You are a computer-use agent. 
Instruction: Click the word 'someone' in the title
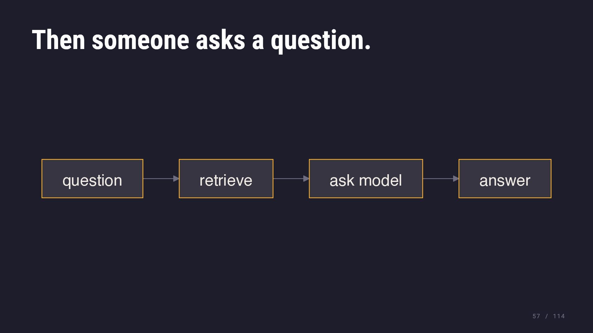[x=141, y=40]
